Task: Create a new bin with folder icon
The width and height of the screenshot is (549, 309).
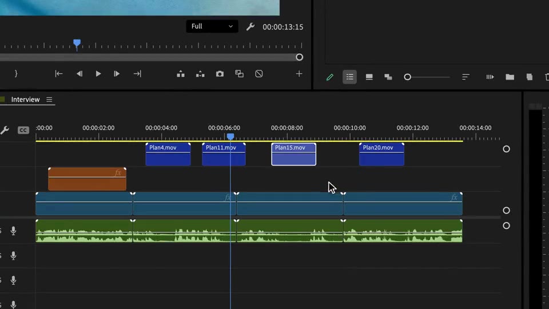Action: [x=510, y=77]
